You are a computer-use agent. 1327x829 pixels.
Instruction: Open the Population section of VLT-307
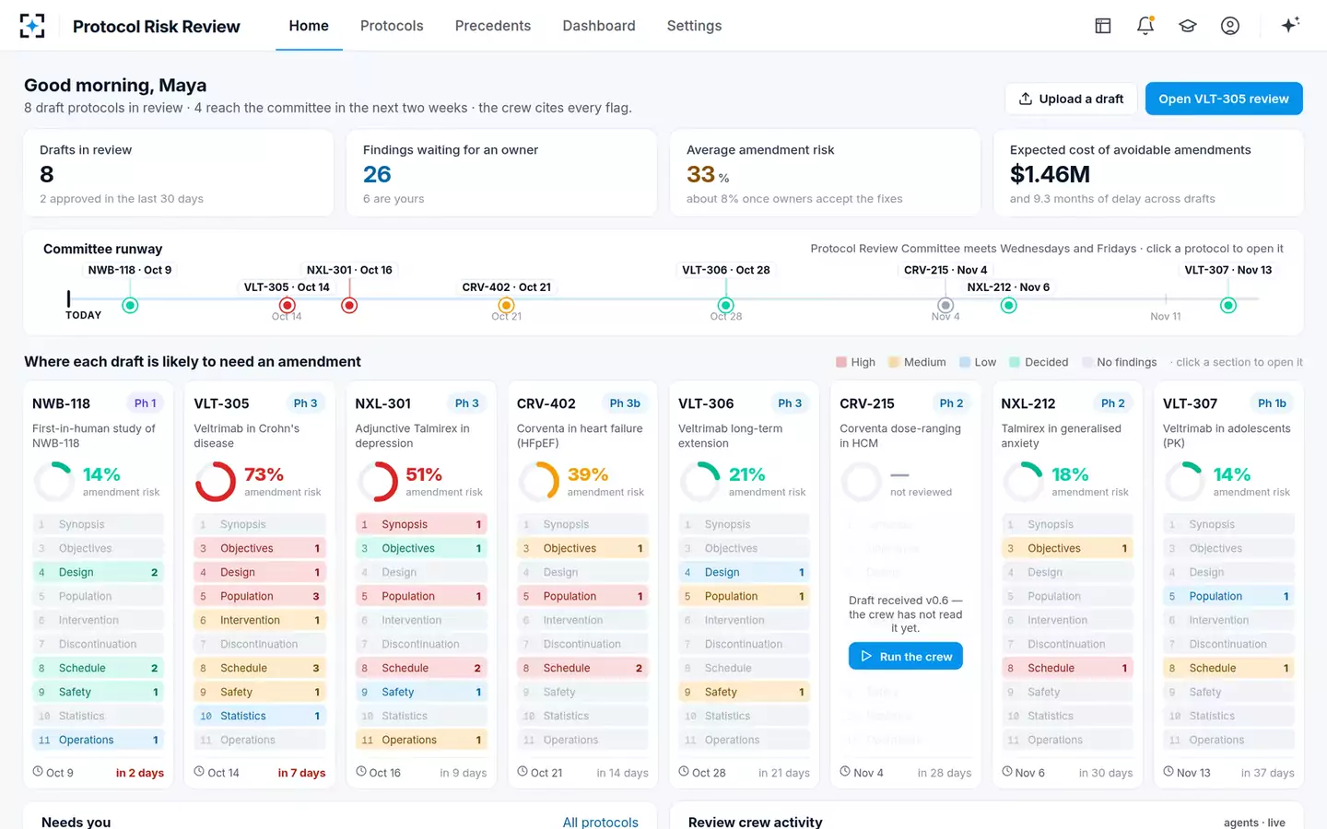[1228, 596]
